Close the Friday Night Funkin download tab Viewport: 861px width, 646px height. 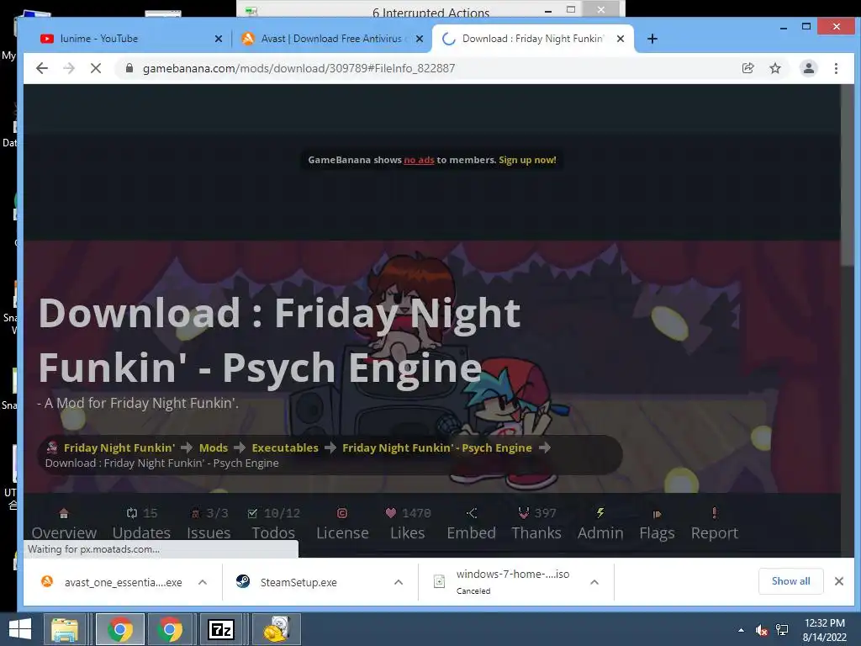pyautogui.click(x=621, y=39)
